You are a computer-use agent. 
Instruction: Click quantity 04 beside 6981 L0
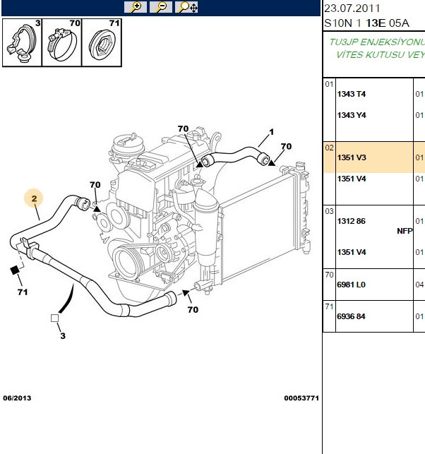[419, 285]
